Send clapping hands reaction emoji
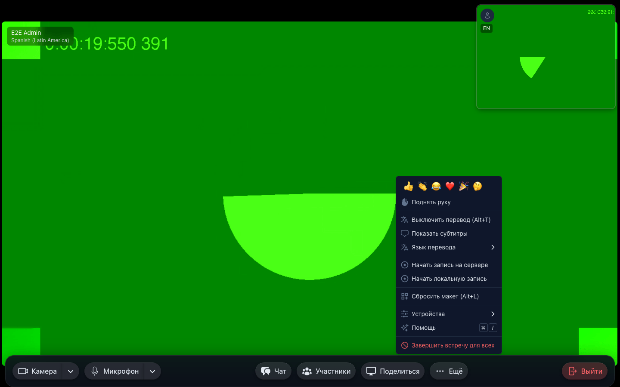 pos(422,186)
